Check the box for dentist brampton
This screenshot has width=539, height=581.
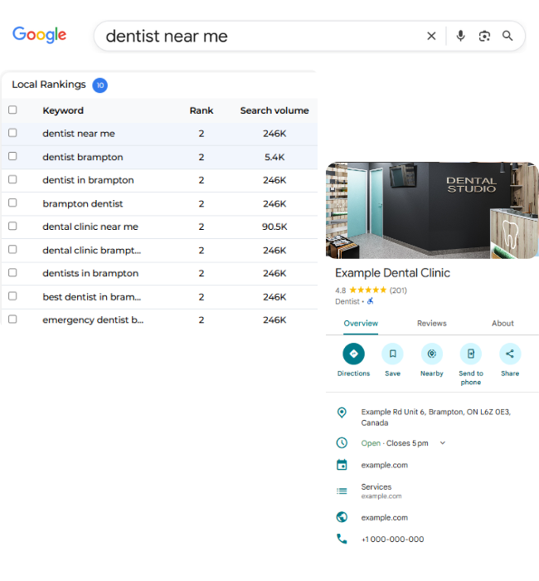pyautogui.click(x=12, y=156)
